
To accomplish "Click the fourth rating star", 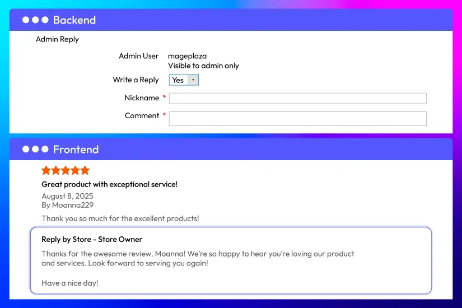I will [75, 170].
